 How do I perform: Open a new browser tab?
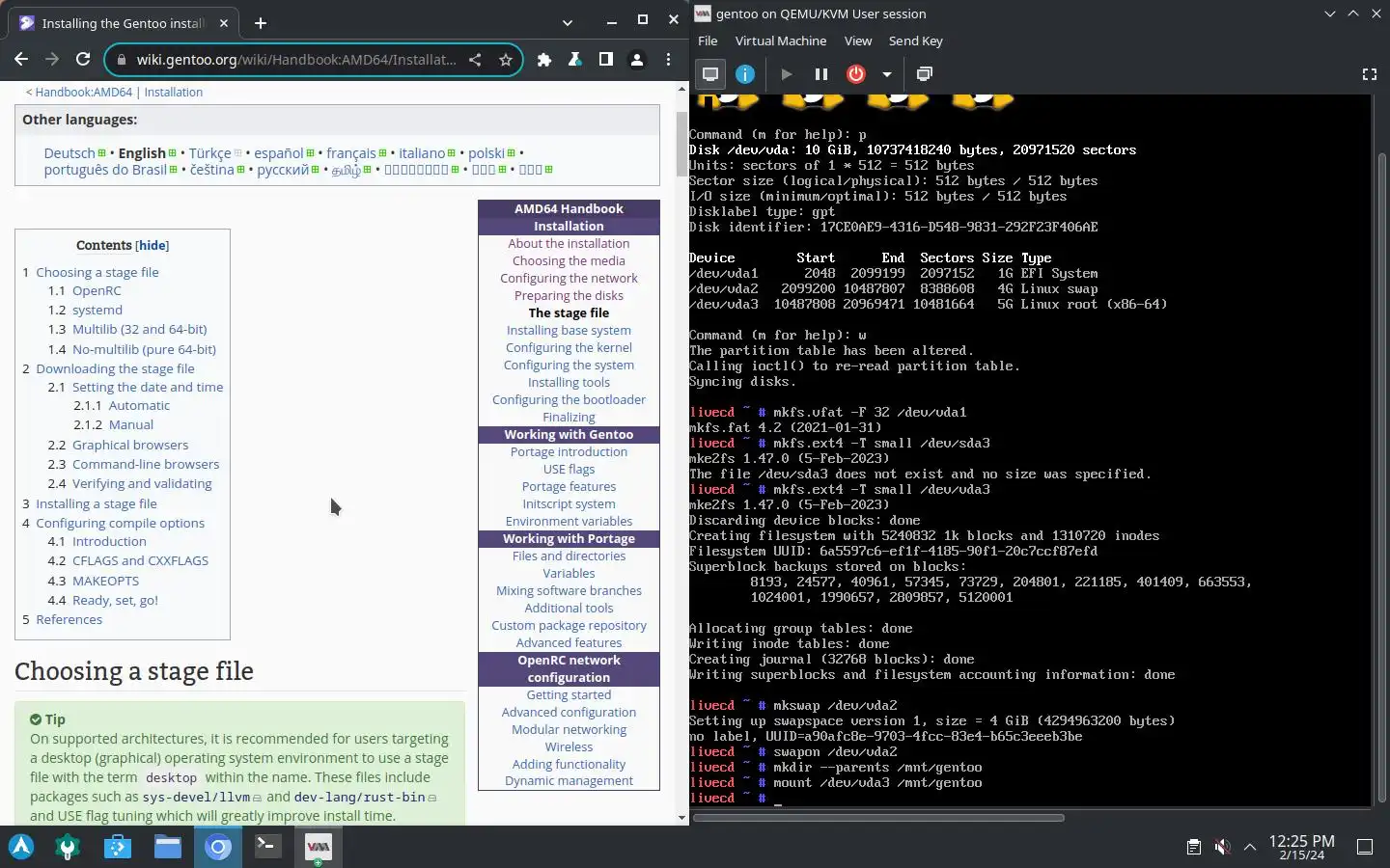(x=260, y=22)
